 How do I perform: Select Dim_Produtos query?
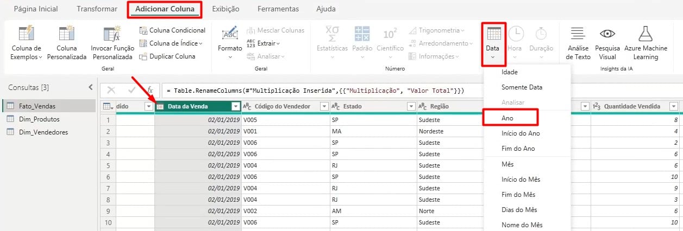[48, 119]
